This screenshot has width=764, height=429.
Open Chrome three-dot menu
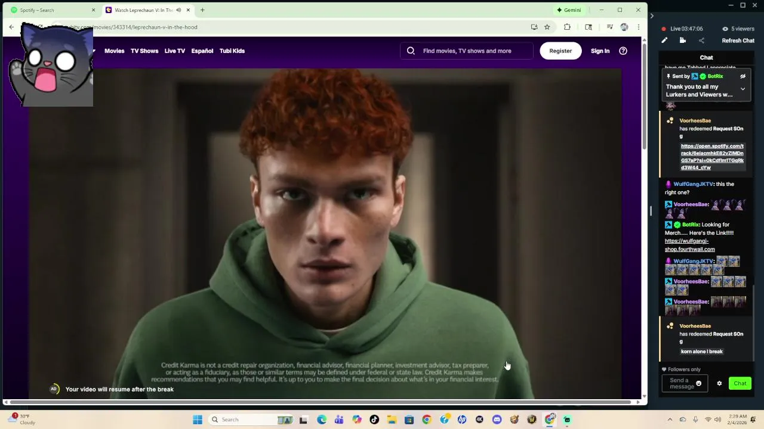tap(639, 27)
